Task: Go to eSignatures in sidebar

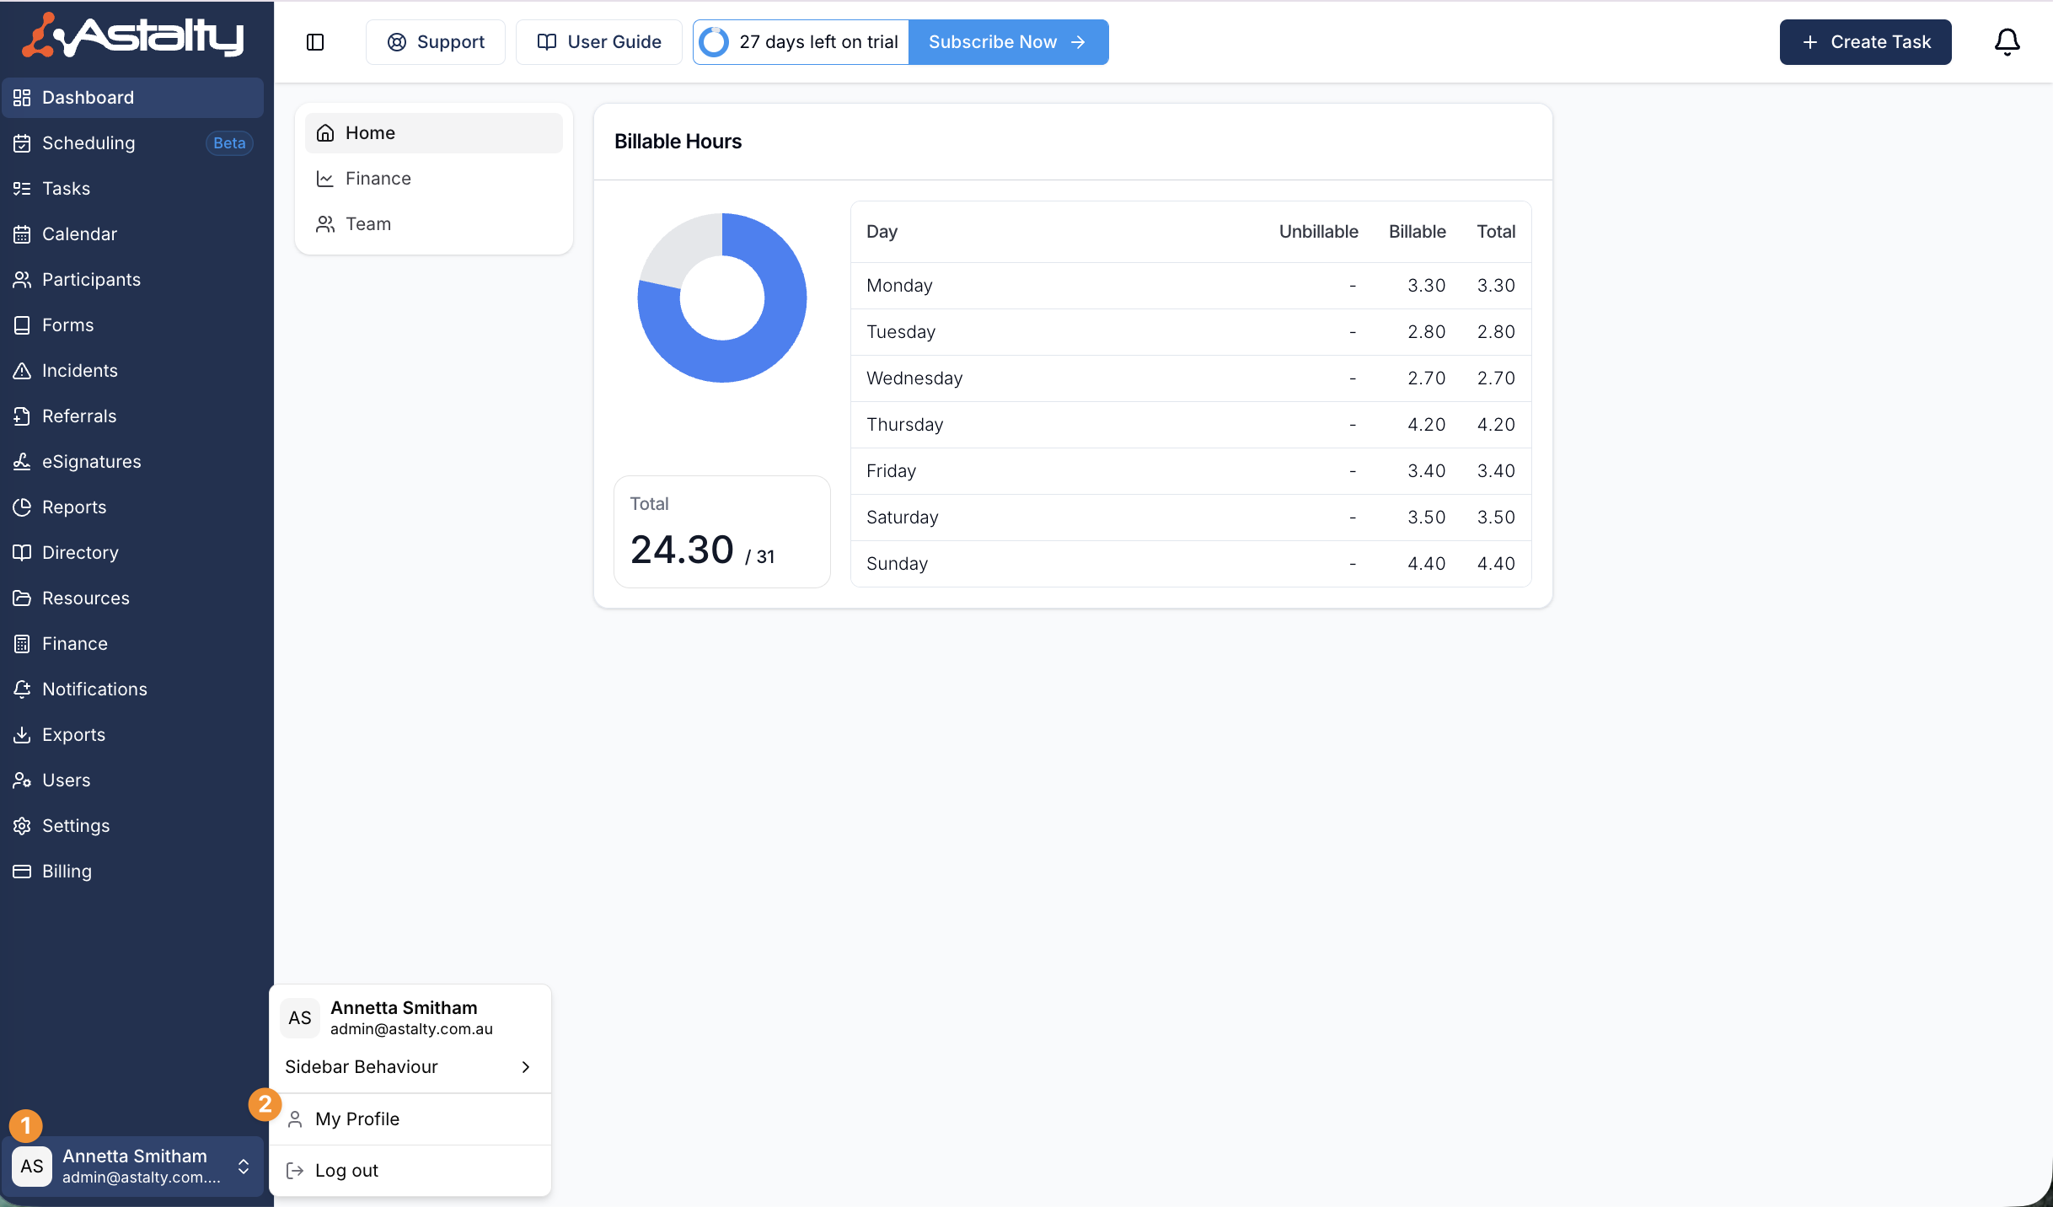Action: [91, 462]
